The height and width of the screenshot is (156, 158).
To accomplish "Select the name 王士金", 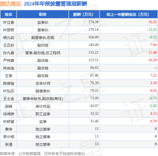I will point(9,99).
